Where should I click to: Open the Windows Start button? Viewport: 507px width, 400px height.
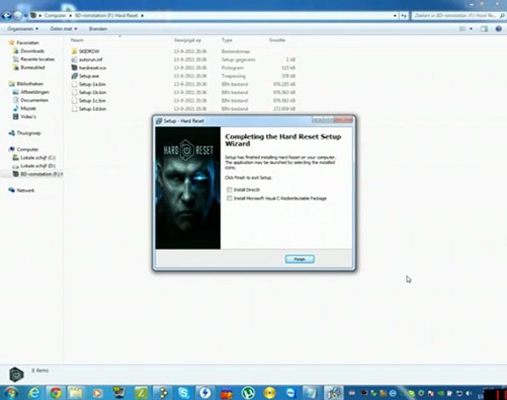point(11,393)
